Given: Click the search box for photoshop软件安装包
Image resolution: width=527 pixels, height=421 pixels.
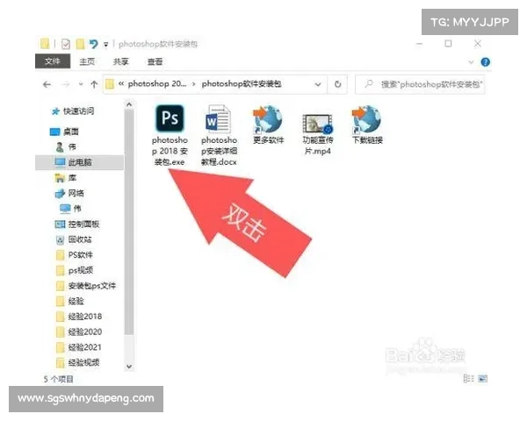Looking at the screenshot, I should [x=420, y=84].
